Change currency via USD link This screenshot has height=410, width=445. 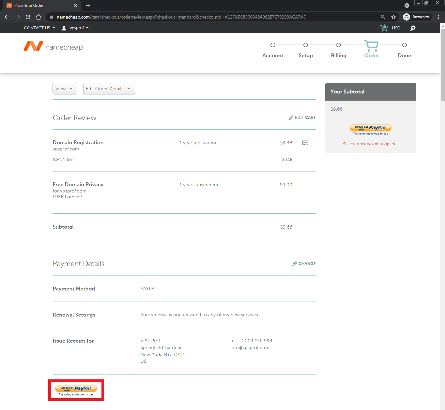(396, 28)
